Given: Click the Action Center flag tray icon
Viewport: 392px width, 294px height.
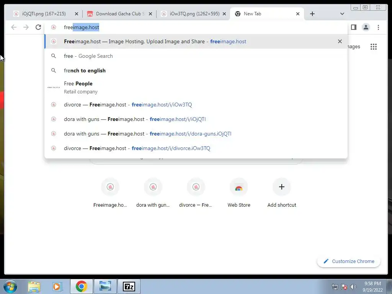Looking at the screenshot, I should [344, 287].
